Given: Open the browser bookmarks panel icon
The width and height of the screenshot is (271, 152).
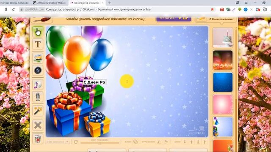Looking at the screenshot, I should 237,3.
